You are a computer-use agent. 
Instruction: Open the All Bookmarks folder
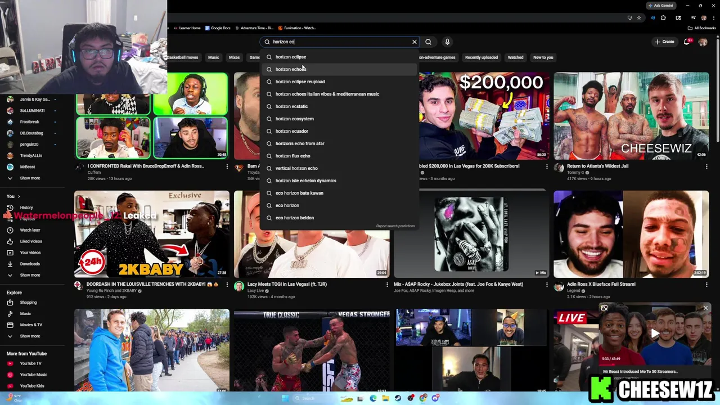tap(701, 28)
